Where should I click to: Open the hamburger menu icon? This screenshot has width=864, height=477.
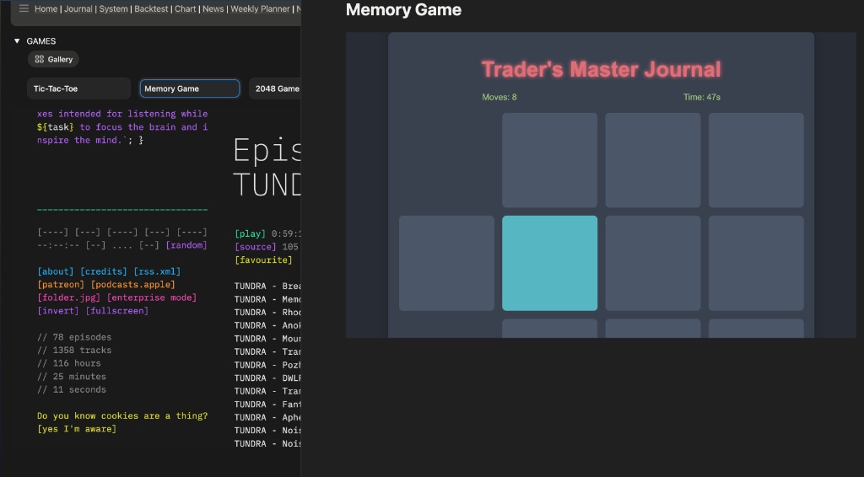pyautogui.click(x=24, y=8)
